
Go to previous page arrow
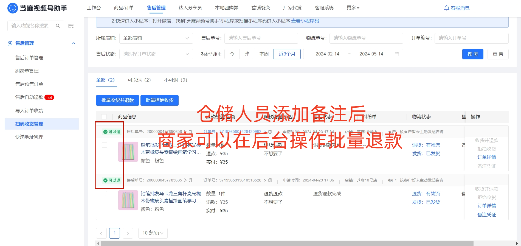tap(101, 233)
